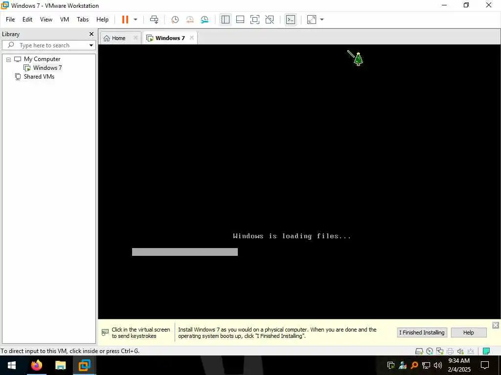Click the teal message log note icon

coord(486,352)
